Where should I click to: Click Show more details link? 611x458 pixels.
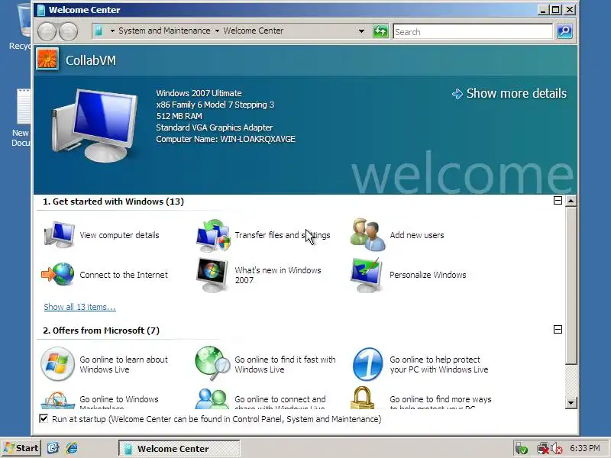click(509, 93)
